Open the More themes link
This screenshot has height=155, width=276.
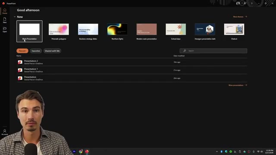[240, 17]
